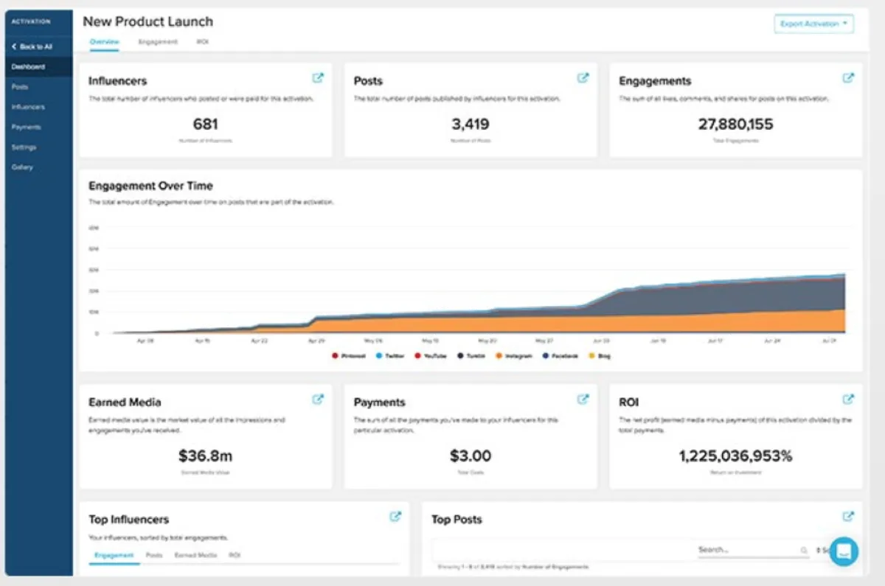Click the Back to All arrow
Viewport: 885px width, 586px height.
(14, 46)
